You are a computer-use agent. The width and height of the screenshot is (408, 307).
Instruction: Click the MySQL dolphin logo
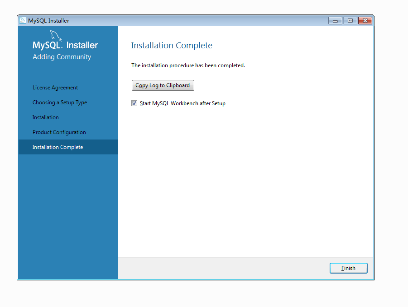click(56, 36)
